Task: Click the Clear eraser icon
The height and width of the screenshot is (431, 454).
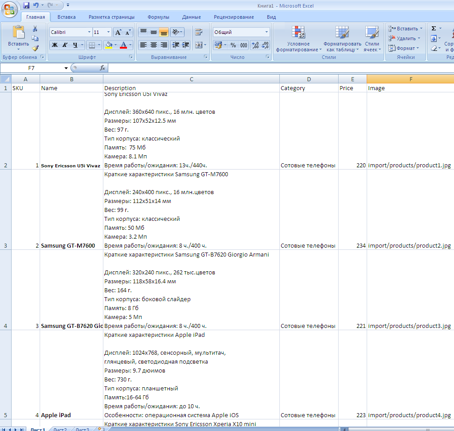Action: tap(434, 48)
